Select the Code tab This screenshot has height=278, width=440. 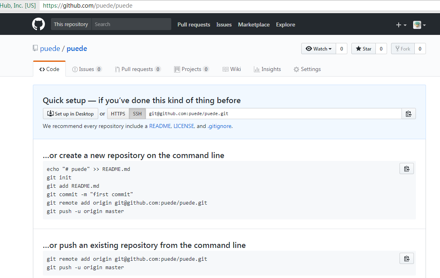coord(49,69)
